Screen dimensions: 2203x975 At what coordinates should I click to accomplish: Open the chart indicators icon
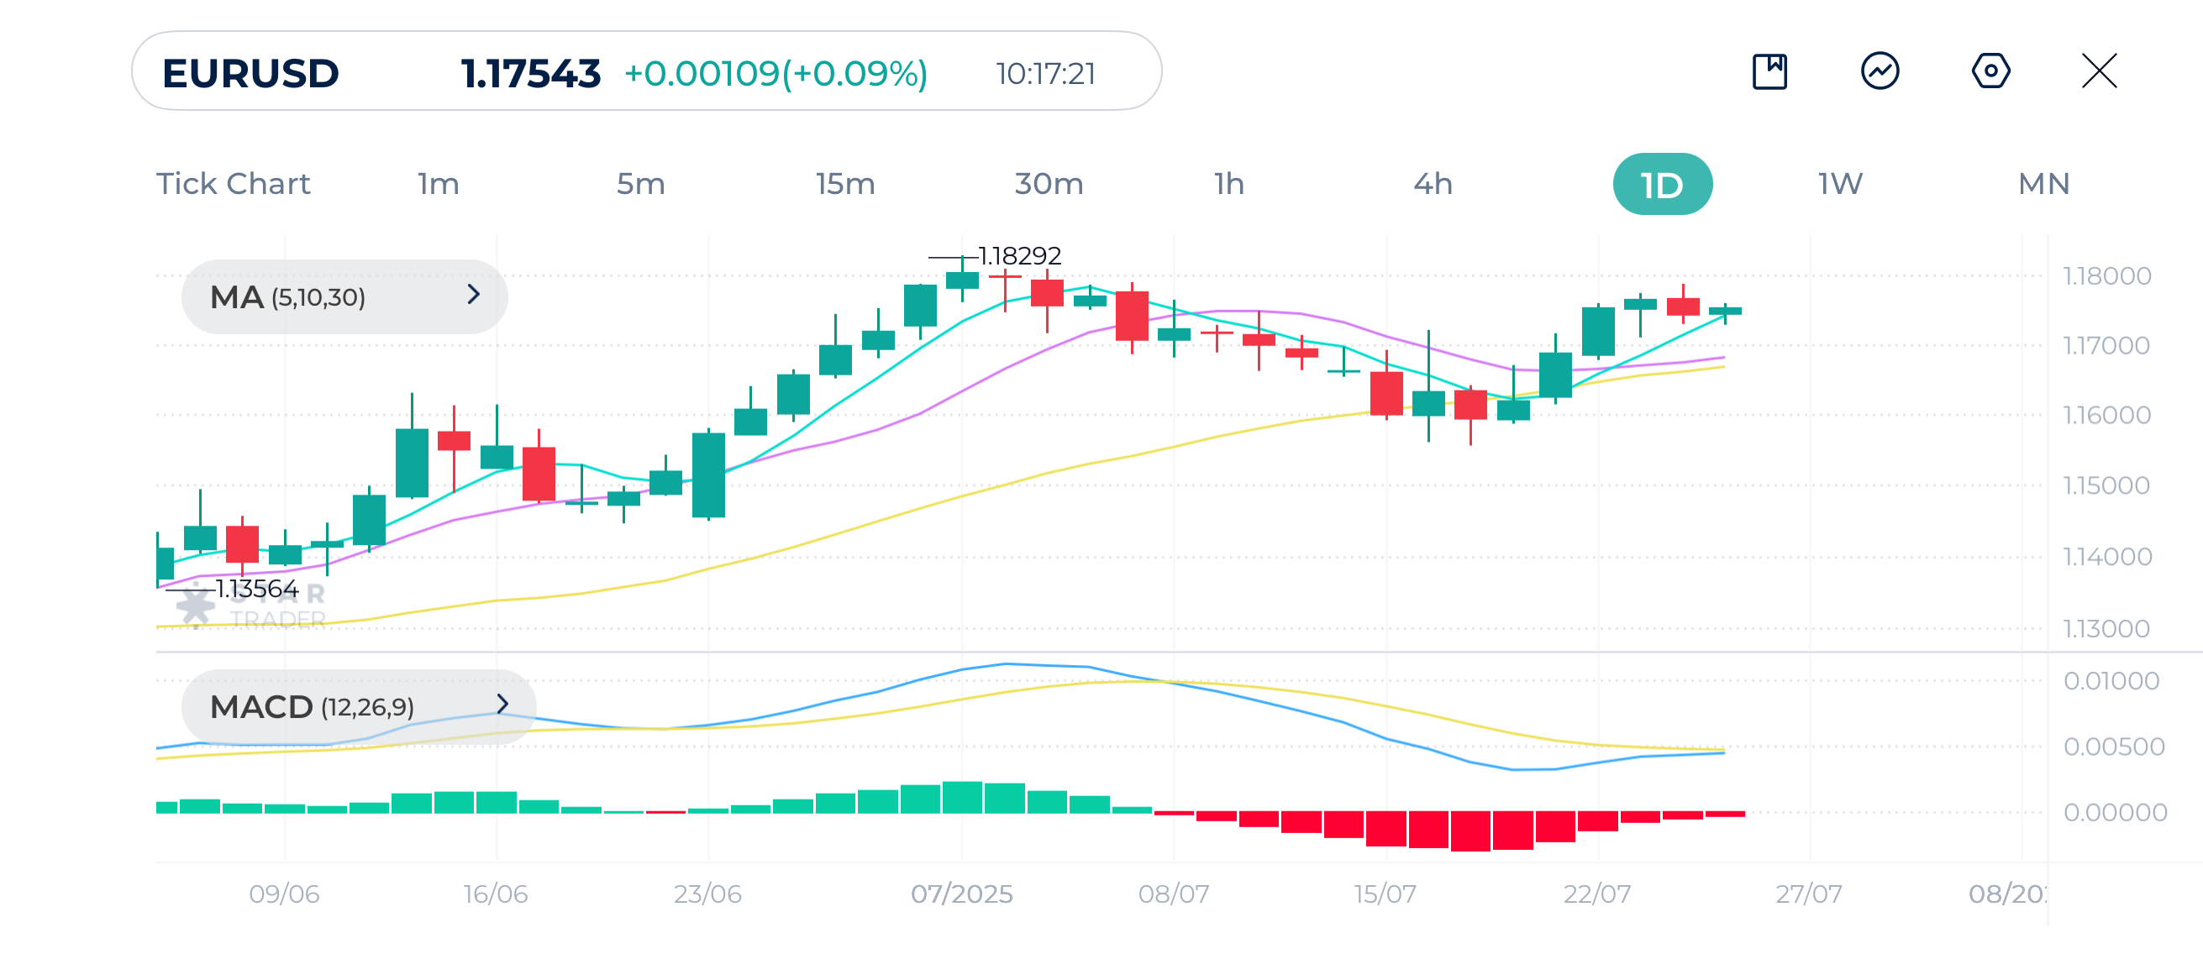tap(1879, 71)
